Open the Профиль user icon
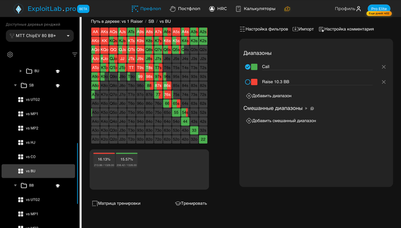401x228 pixels. click(x=359, y=9)
